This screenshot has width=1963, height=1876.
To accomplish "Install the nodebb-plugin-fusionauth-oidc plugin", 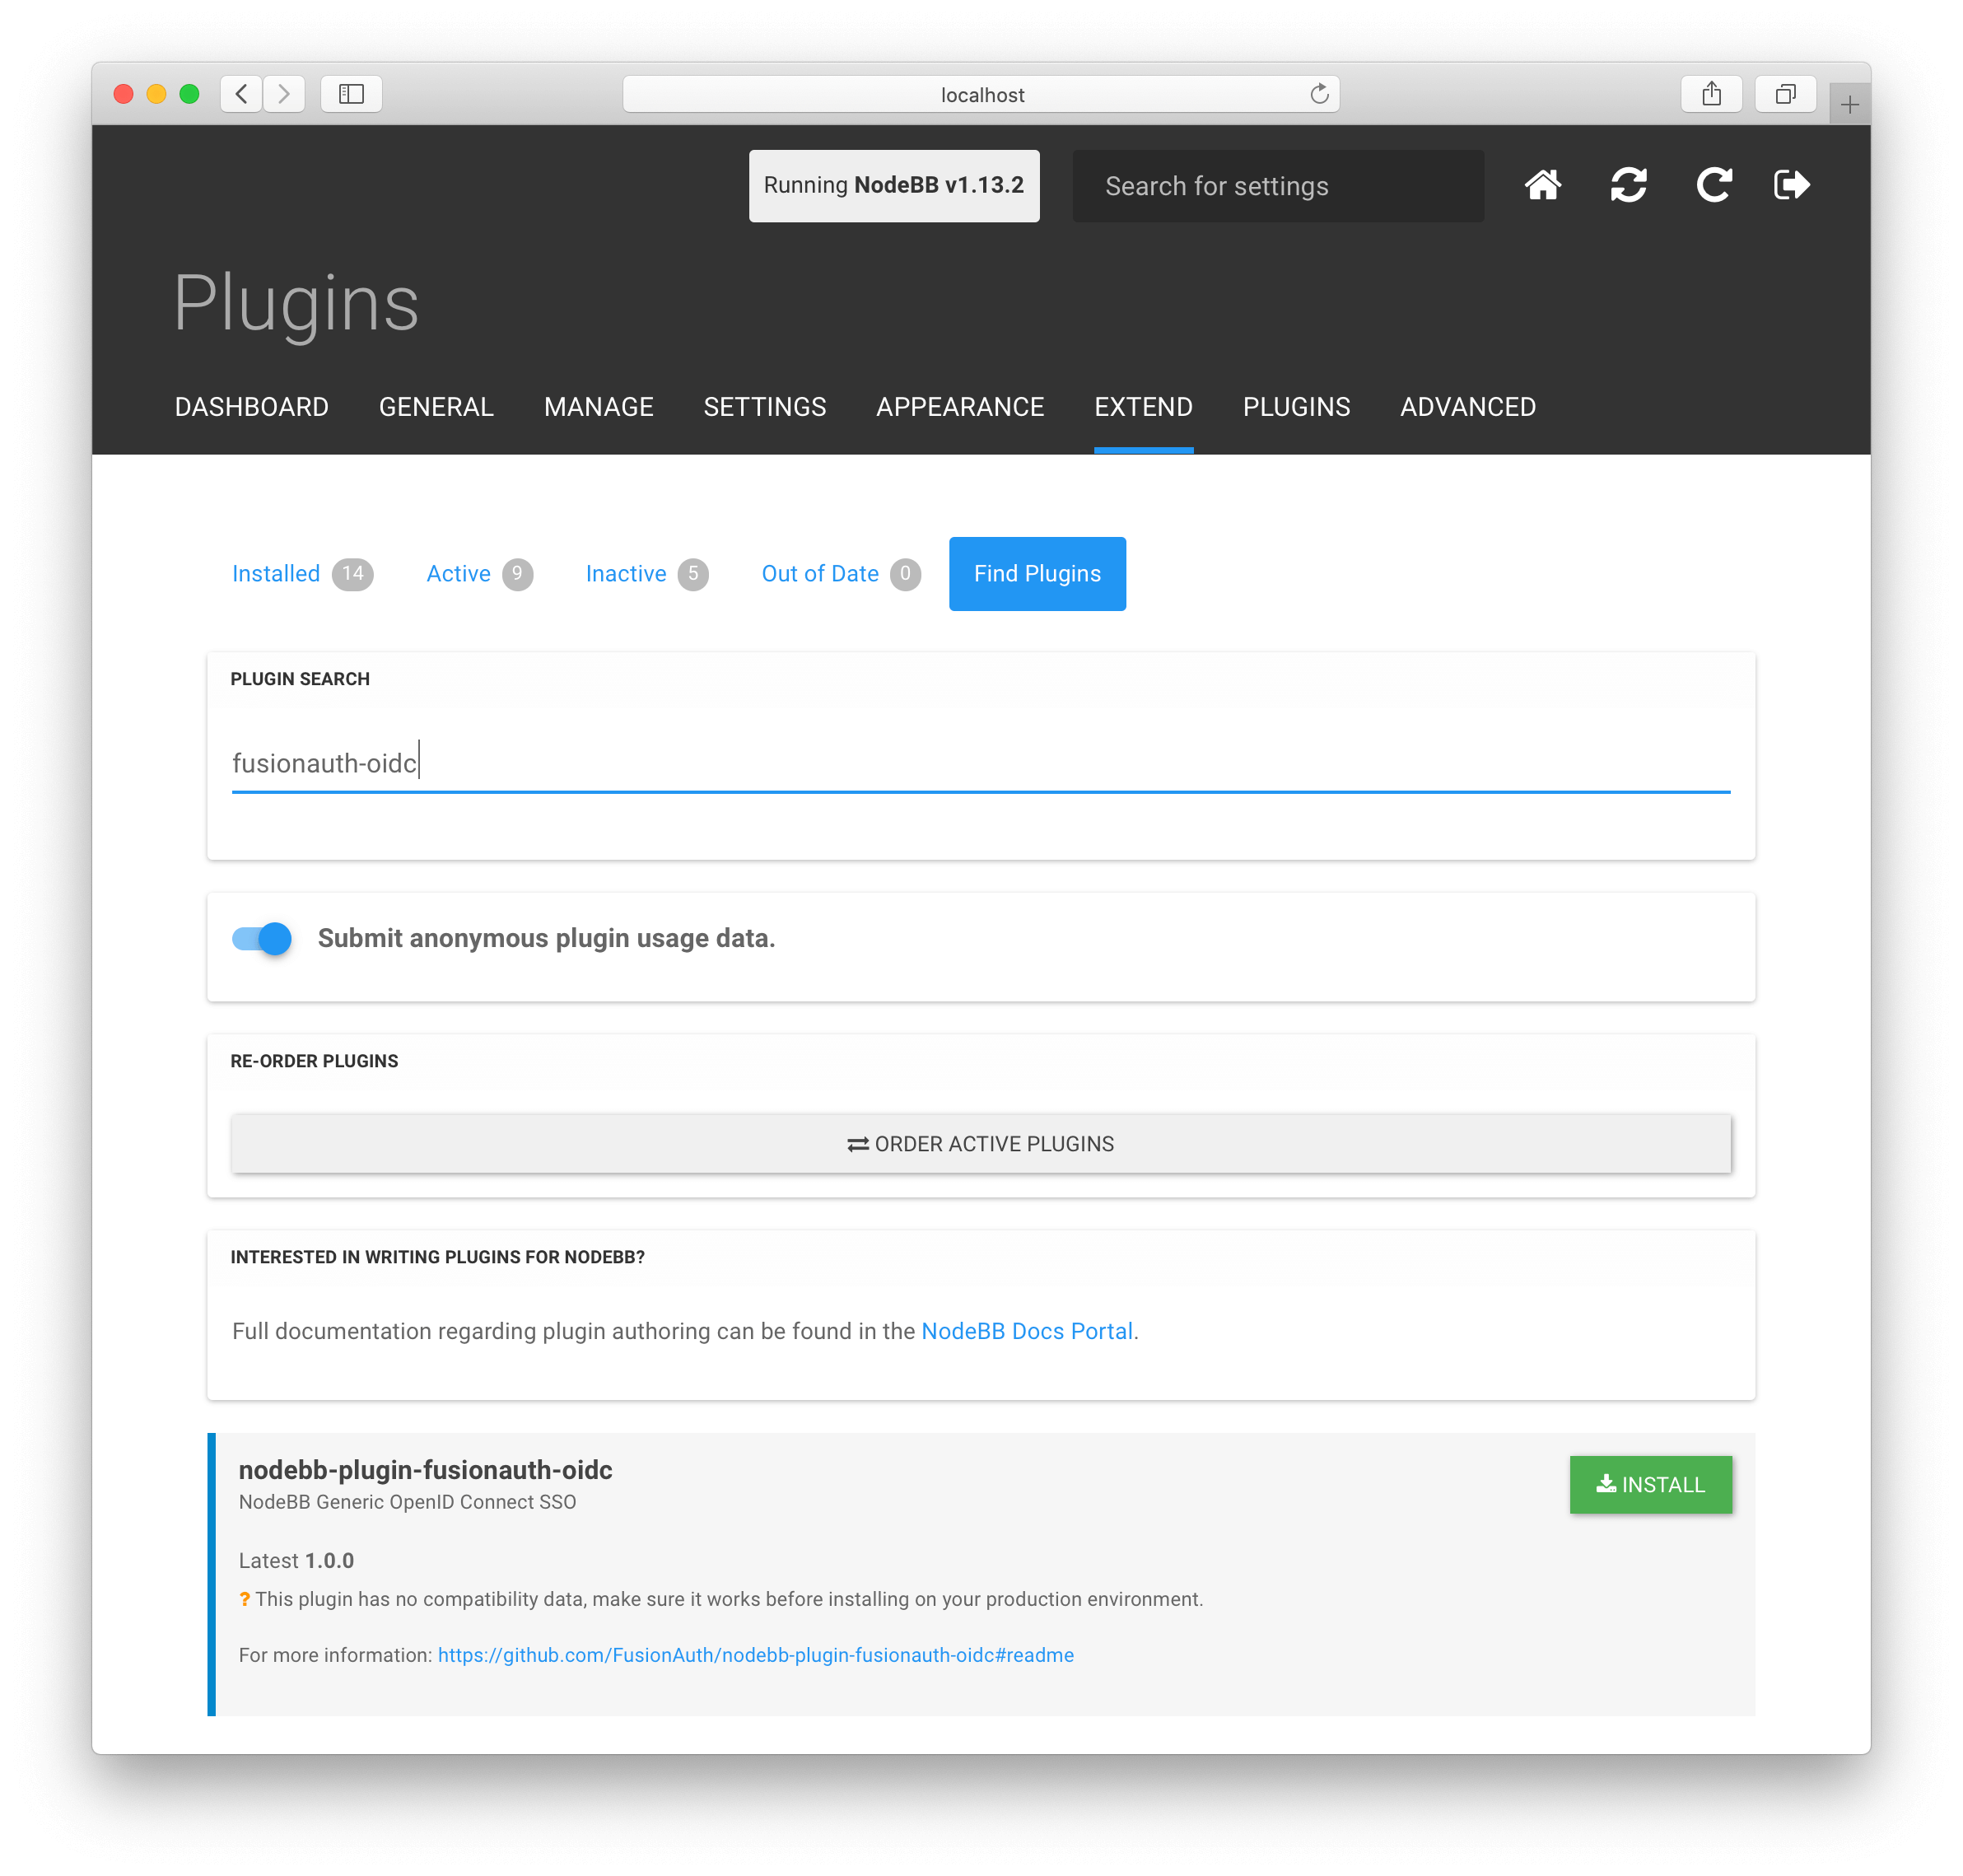I will tap(1650, 1484).
